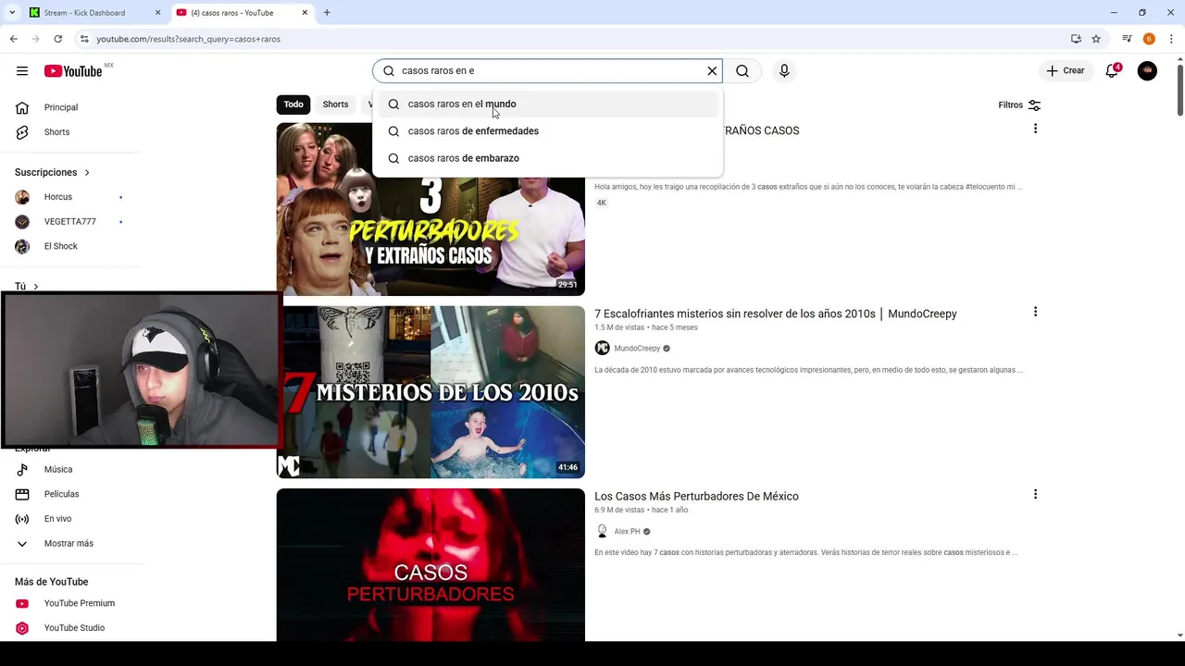Image resolution: width=1185 pixels, height=666 pixels.
Task: Open more options for Alex PH video
Action: click(x=1035, y=495)
